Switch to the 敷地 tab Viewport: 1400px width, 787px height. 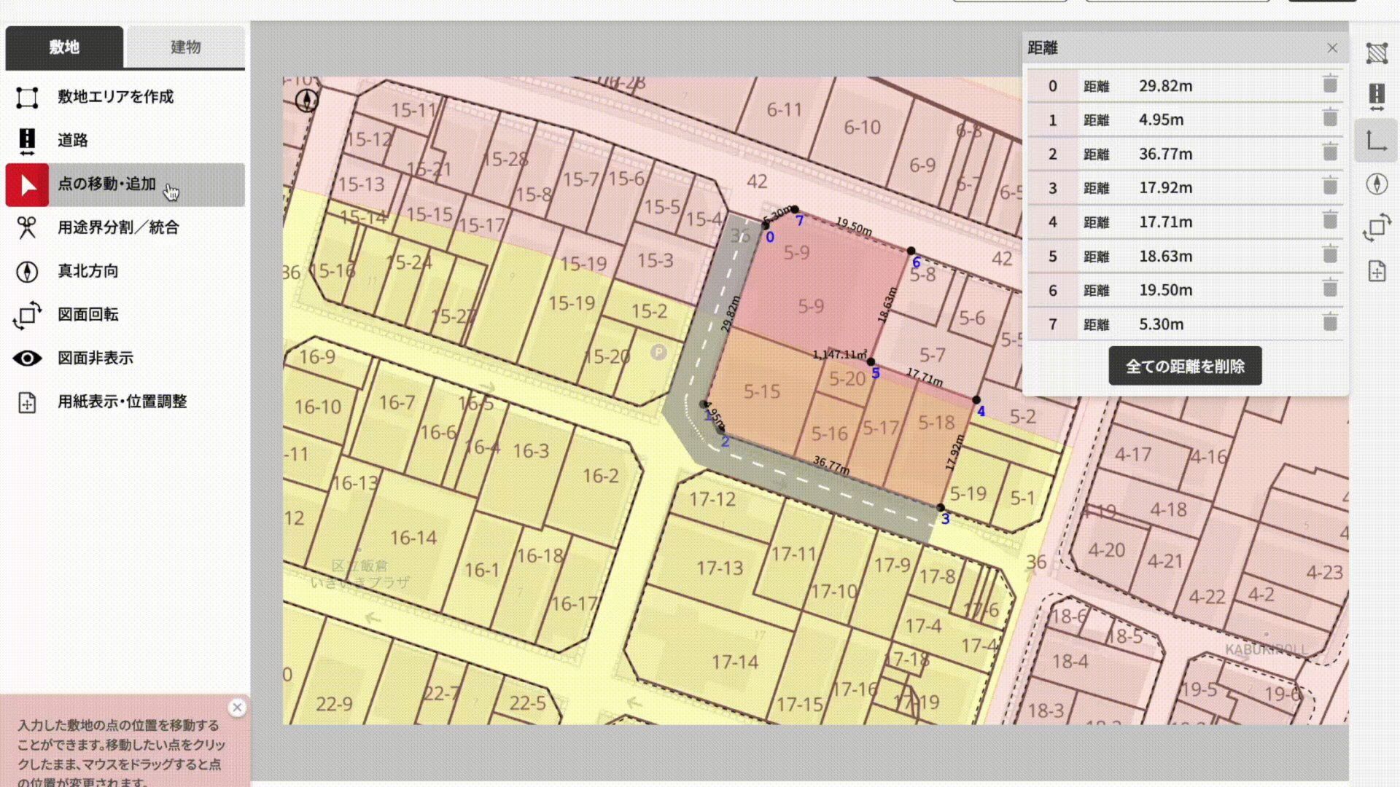coord(64,47)
